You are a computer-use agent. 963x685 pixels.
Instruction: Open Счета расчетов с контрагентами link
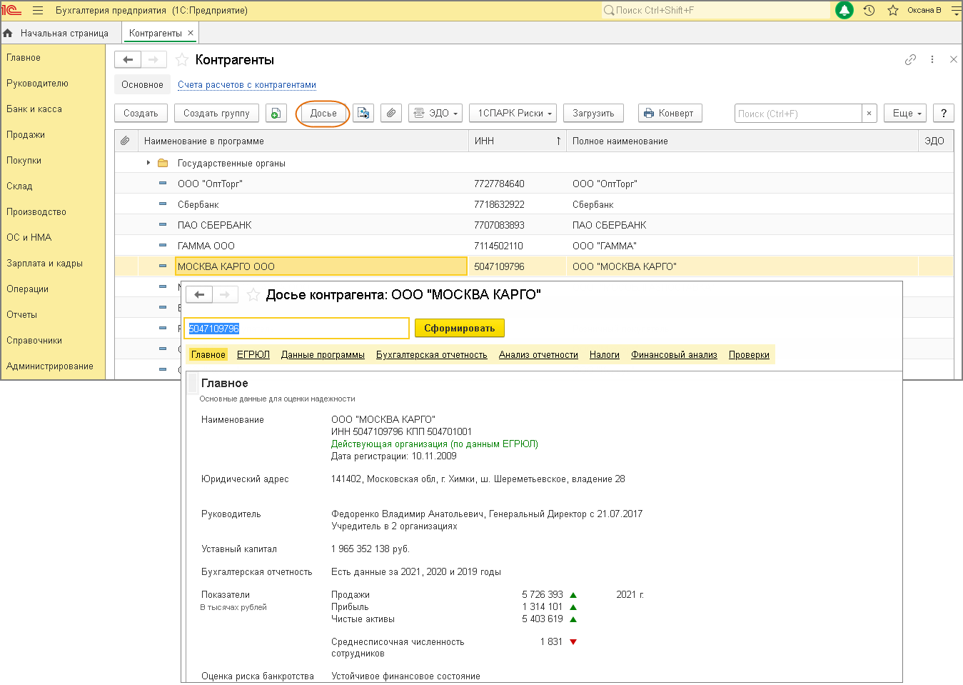point(247,84)
